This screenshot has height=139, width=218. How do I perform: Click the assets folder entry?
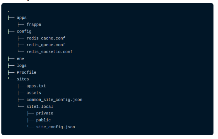(34, 93)
